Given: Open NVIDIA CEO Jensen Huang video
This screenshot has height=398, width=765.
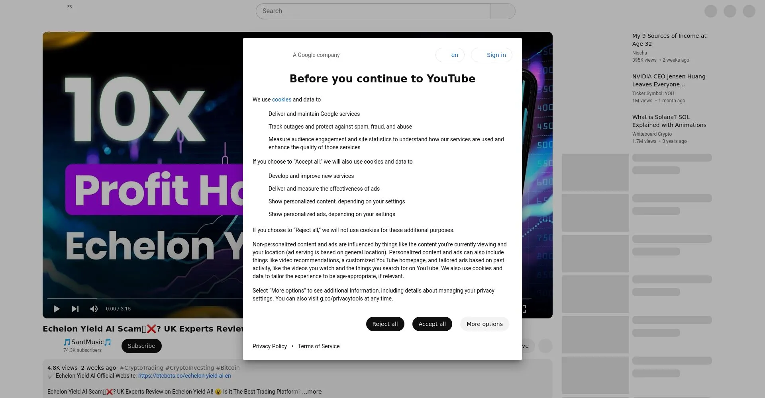Looking at the screenshot, I should (669, 80).
